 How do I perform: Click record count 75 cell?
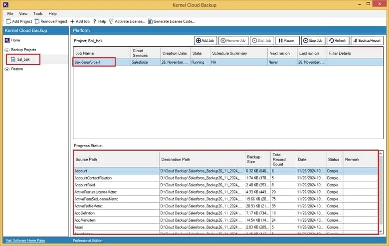click(283, 199)
